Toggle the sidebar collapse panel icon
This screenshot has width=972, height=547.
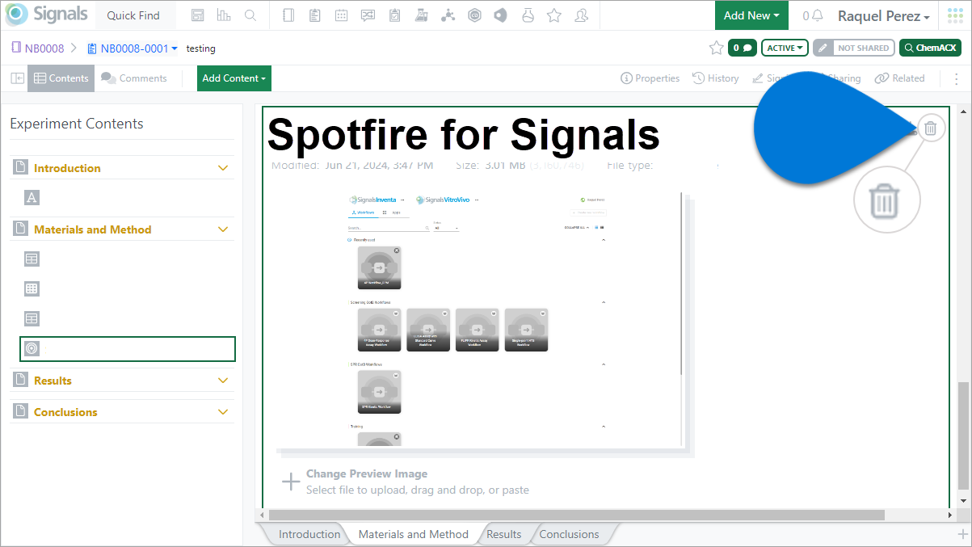(x=17, y=78)
